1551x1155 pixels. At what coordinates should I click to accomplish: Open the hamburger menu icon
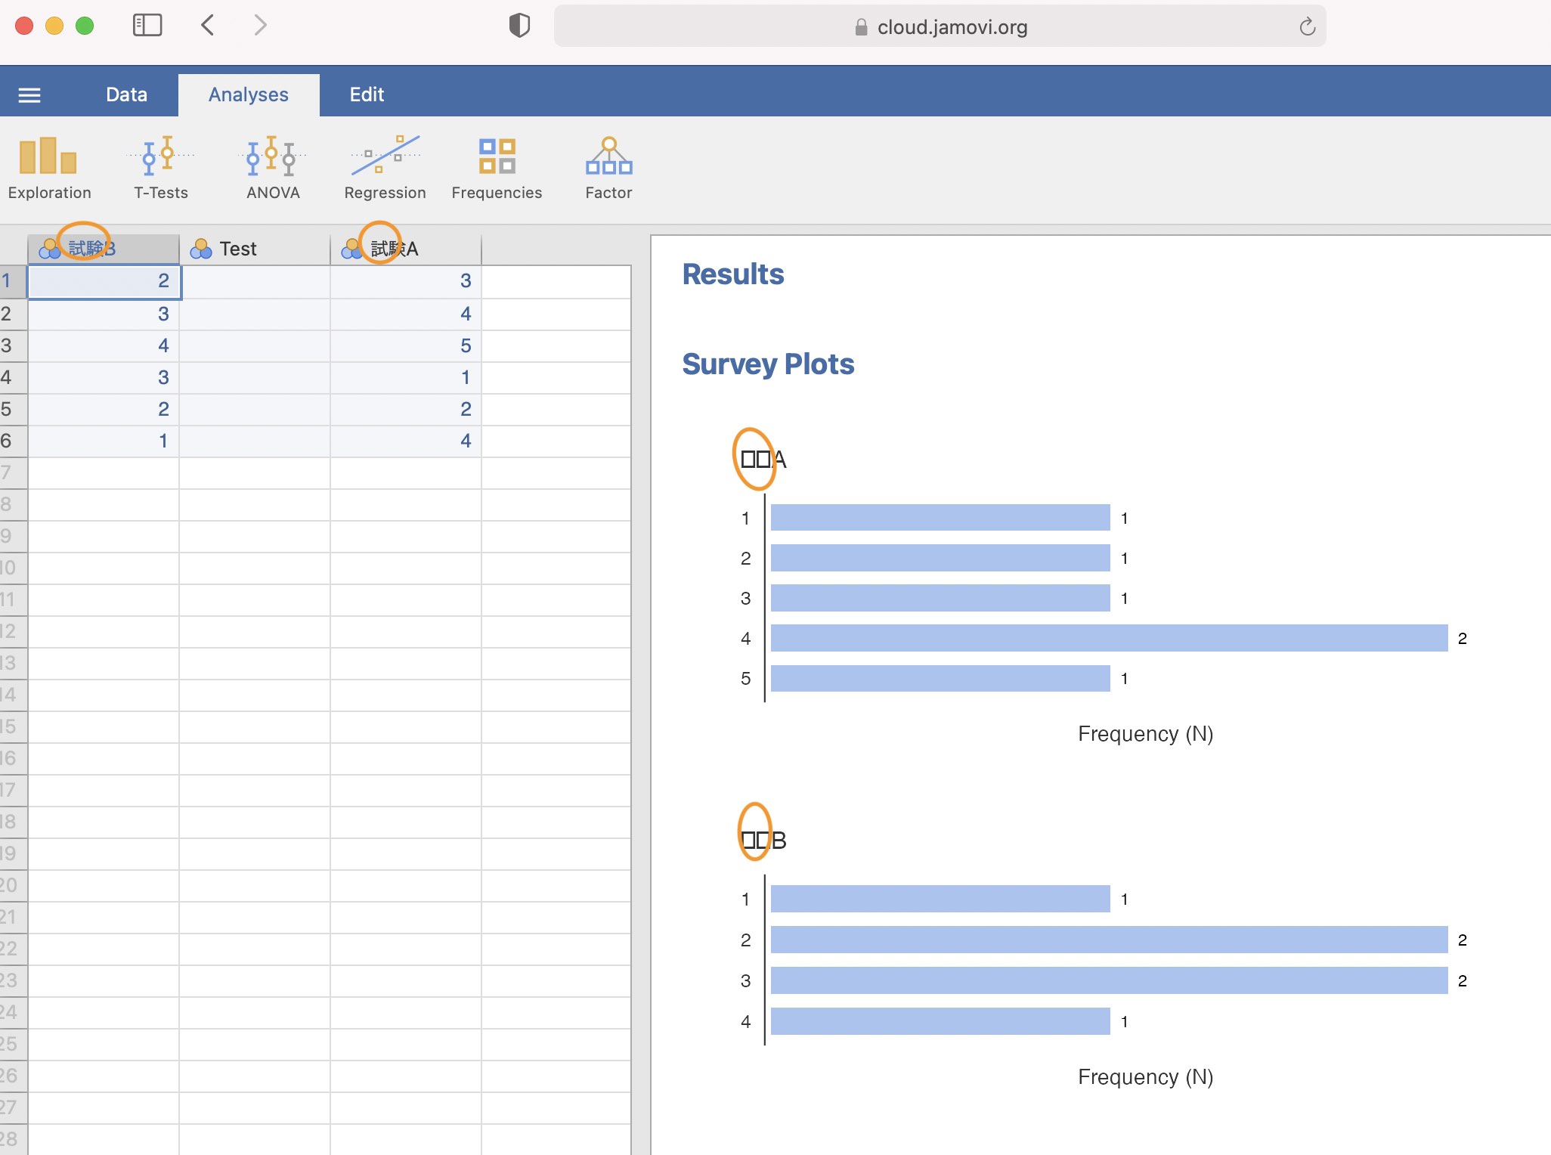(x=32, y=94)
